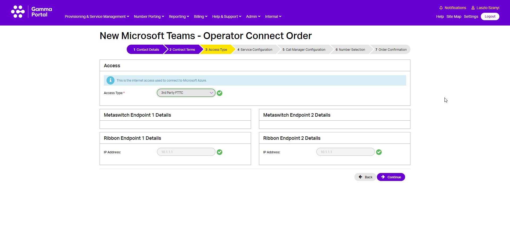The height and width of the screenshot is (249, 510).
Task: Click the blue info icon in Access banner
Action: (x=110, y=80)
